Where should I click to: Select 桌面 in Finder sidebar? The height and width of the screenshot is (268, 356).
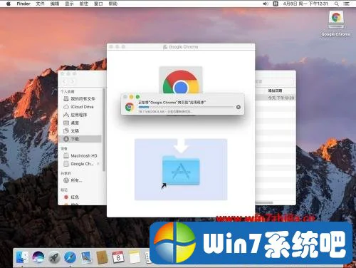click(80, 123)
